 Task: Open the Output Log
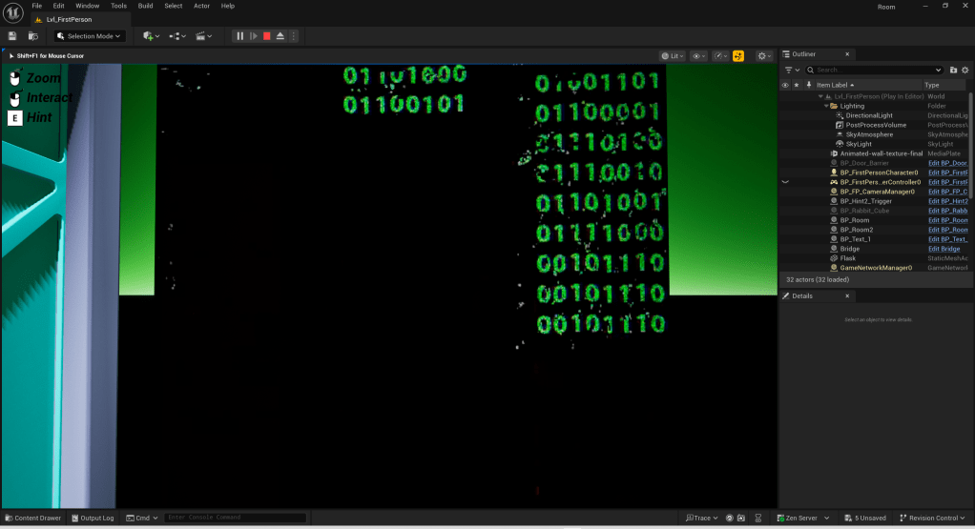[92, 518]
